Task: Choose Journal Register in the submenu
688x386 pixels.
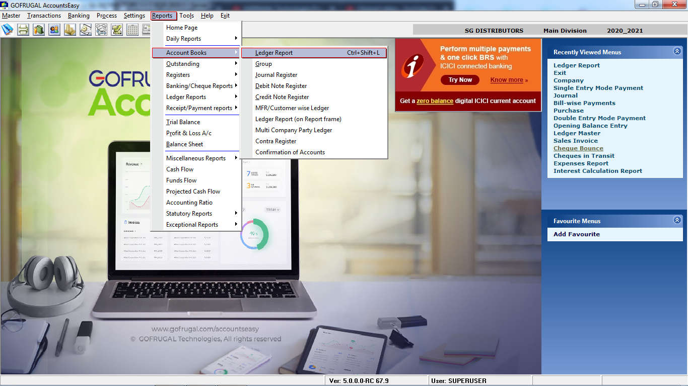Action: coord(314,75)
